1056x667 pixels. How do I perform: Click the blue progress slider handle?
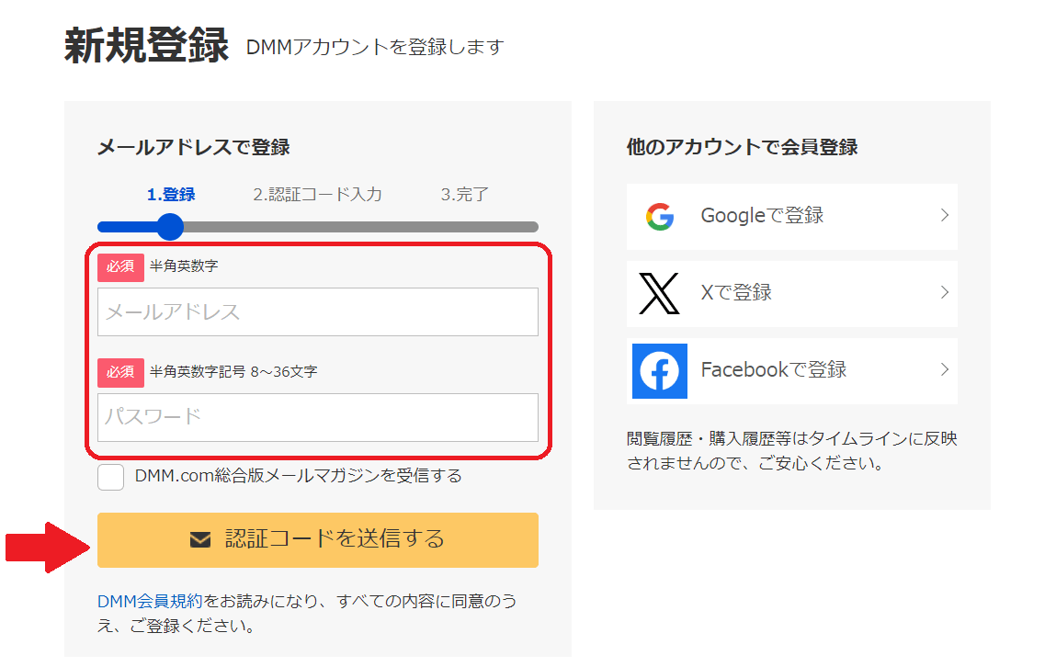click(x=170, y=226)
